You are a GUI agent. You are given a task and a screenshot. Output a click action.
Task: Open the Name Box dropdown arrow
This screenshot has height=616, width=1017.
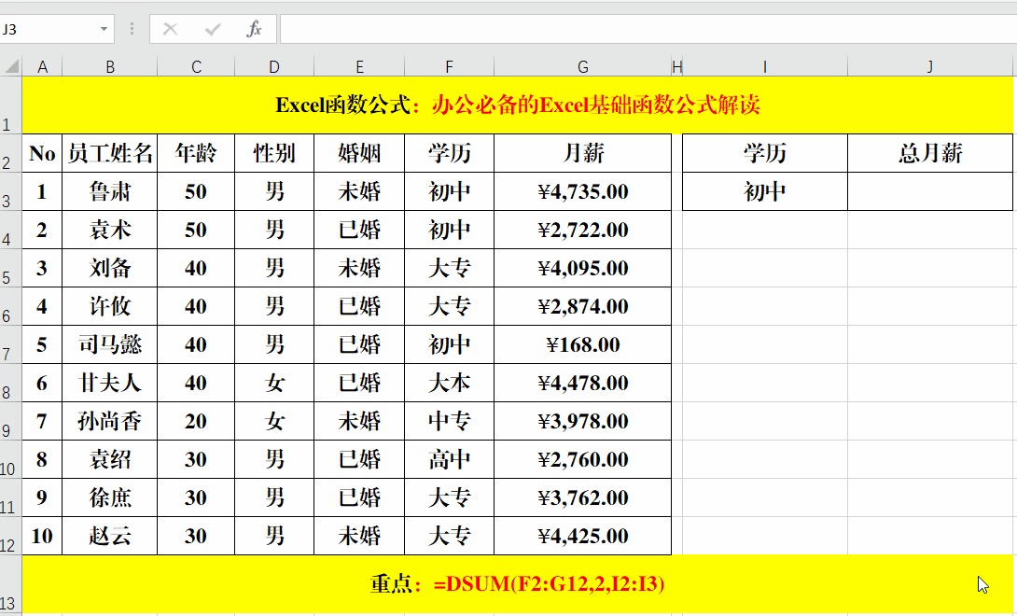pos(104,29)
